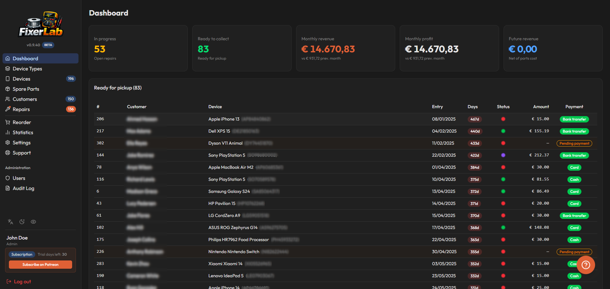Click the Log out link
This screenshot has height=289, width=610.
click(x=19, y=281)
